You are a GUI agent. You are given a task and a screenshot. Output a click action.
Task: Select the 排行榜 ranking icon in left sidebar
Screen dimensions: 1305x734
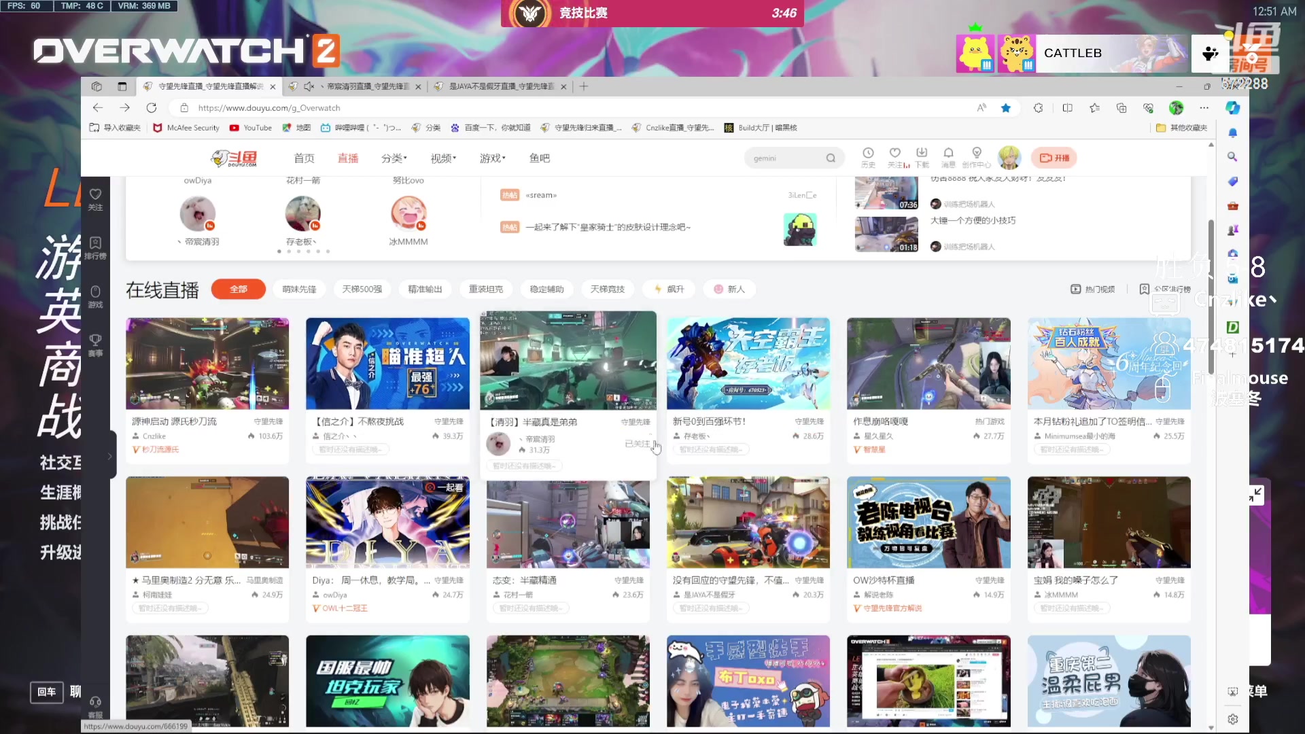(95, 246)
